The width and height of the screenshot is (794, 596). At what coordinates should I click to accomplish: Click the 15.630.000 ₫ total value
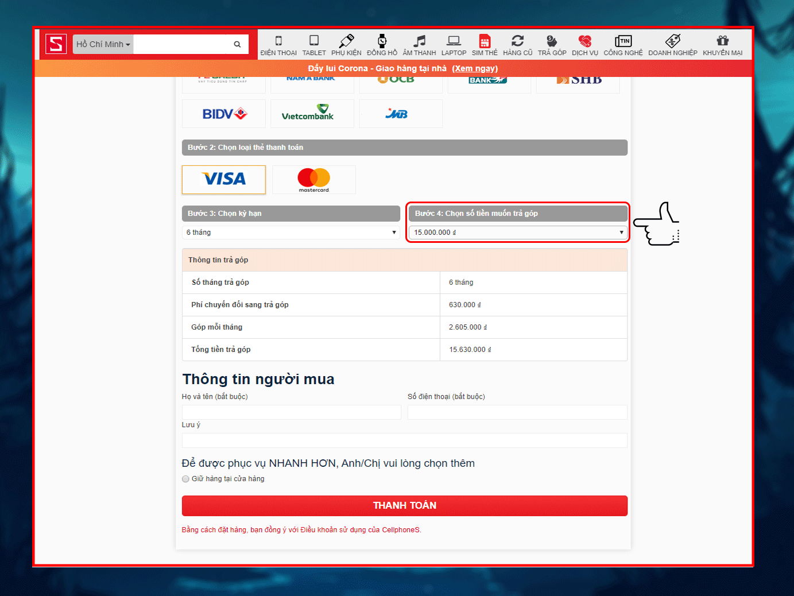tap(470, 350)
